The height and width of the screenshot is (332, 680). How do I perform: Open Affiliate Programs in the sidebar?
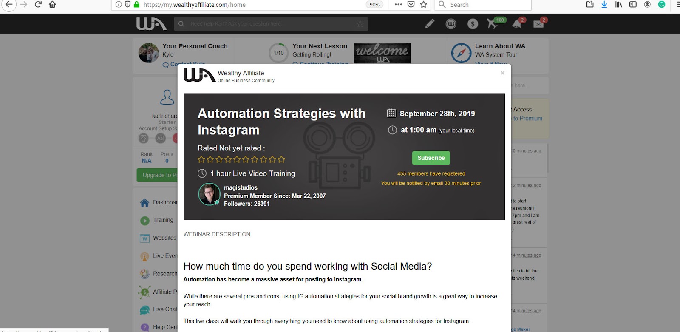tap(158, 292)
